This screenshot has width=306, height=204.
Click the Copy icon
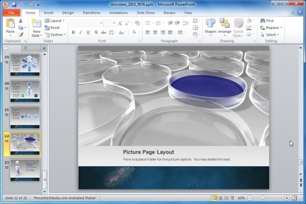coord(21,27)
